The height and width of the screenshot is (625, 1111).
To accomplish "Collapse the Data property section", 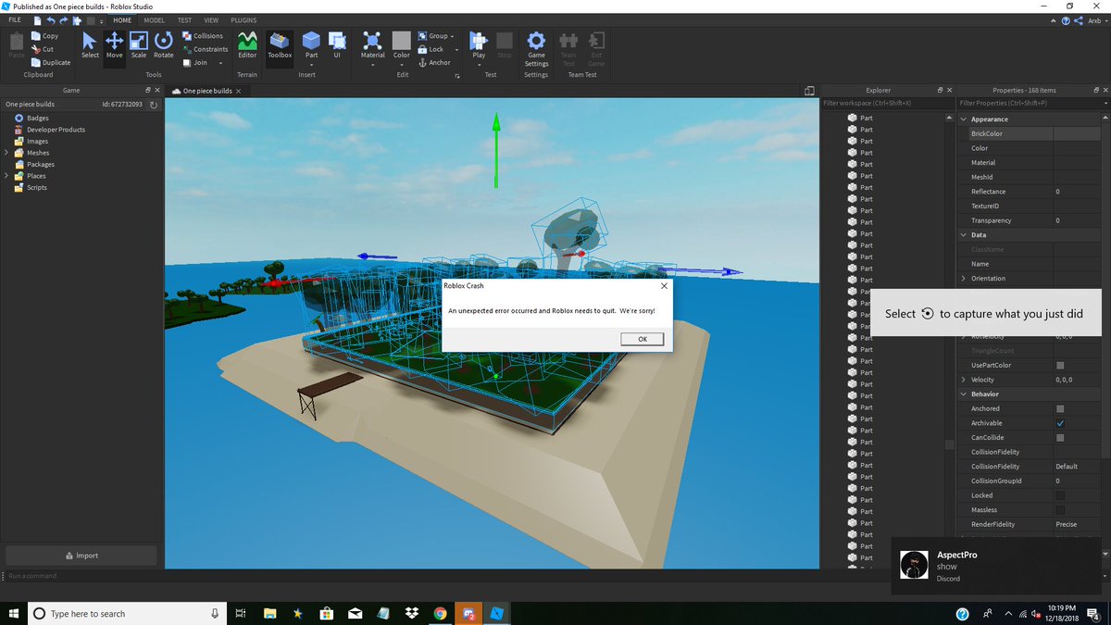I will coord(963,235).
